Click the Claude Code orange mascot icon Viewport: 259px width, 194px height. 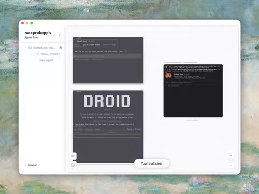click(x=168, y=76)
